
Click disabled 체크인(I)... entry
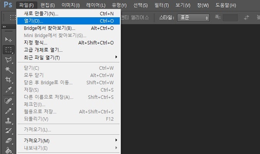pyautogui.click(x=68, y=104)
